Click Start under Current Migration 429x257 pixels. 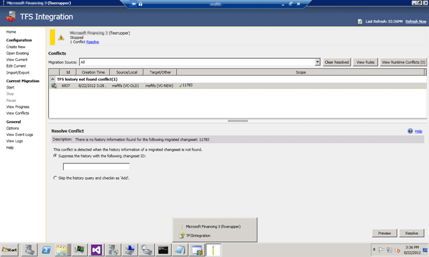click(10, 88)
